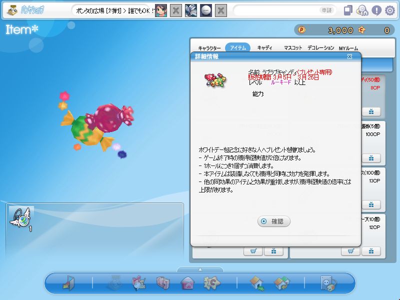This screenshot has height=300, width=400.
Task: Open the overlapping cards icon at top right
Action: [x=348, y=10]
